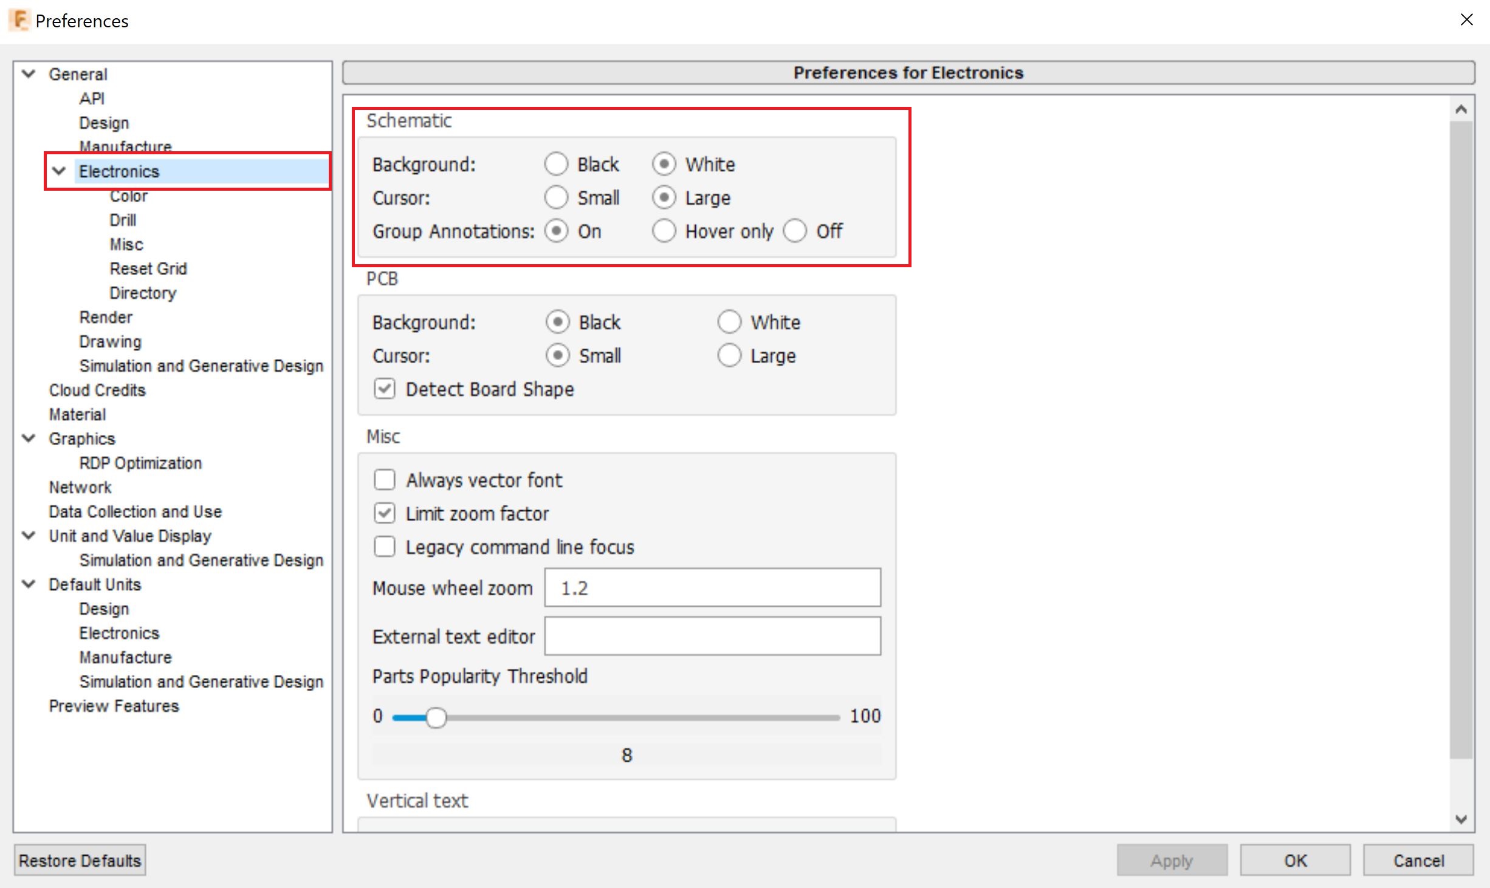Click the scrollbar up arrow

coord(1461,110)
